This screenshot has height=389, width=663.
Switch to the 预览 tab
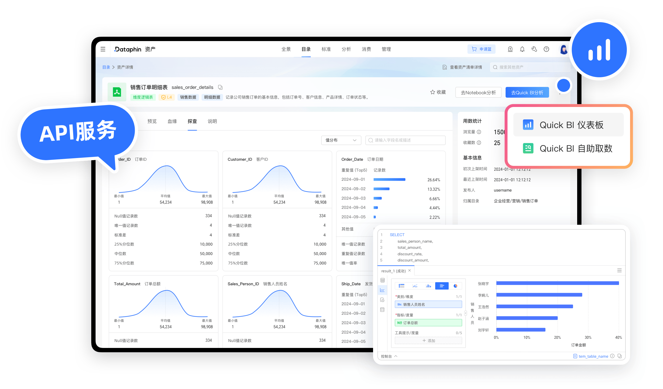click(x=152, y=121)
